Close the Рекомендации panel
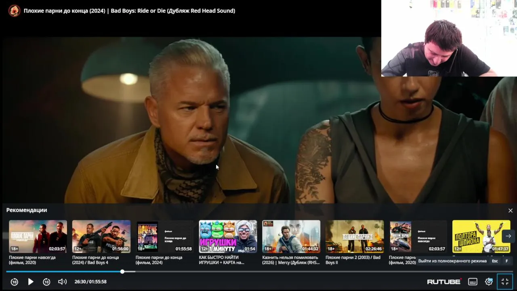 point(510,211)
